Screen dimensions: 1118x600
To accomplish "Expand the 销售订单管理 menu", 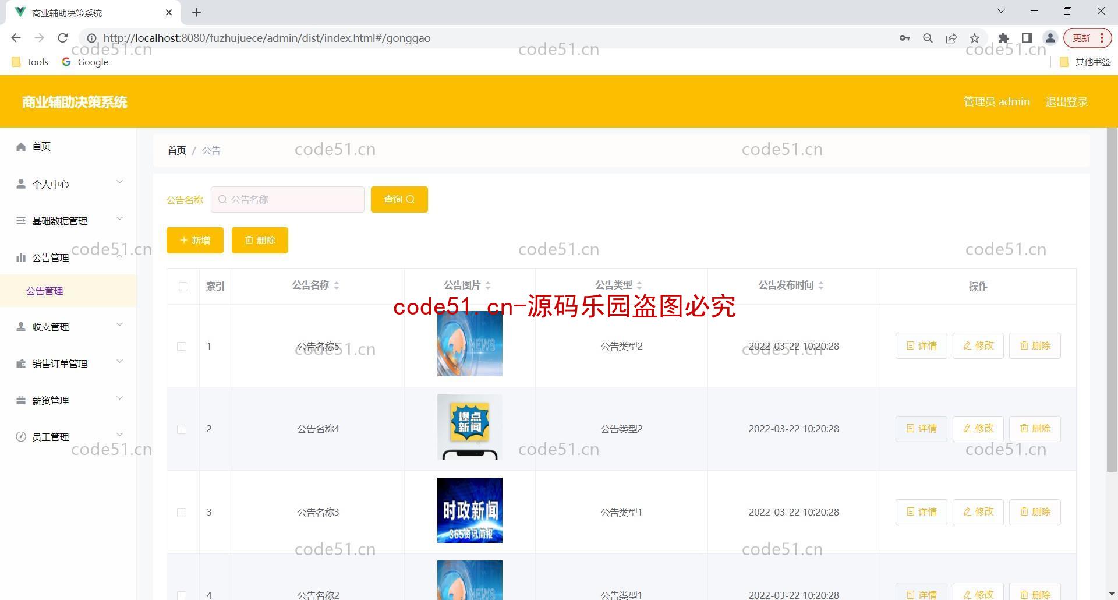I will pyautogui.click(x=68, y=363).
